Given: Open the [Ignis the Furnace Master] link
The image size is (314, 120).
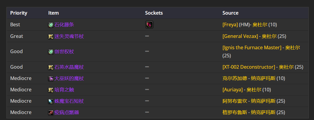Looking at the screenshot, I should (x=252, y=47).
